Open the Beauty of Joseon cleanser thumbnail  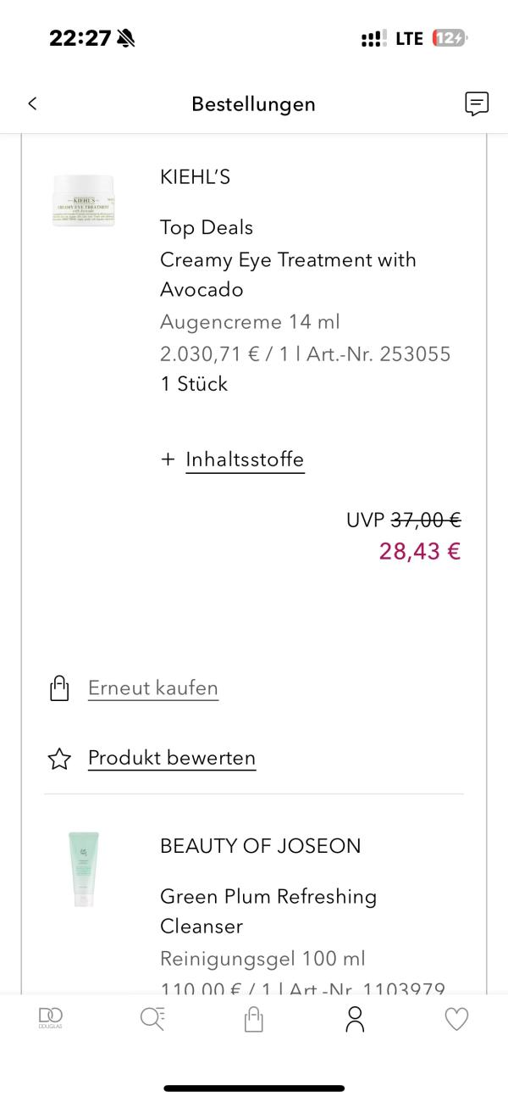pos(84,869)
